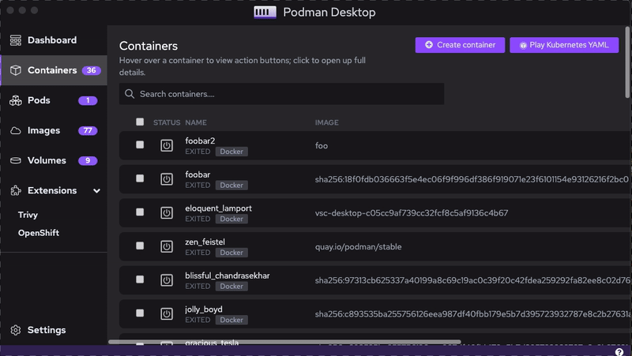Click the jolly_boyd container status icon

(166, 313)
